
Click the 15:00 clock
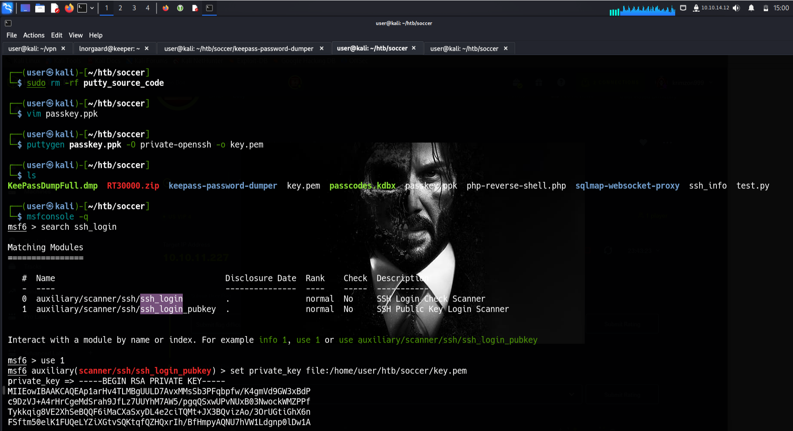781,8
